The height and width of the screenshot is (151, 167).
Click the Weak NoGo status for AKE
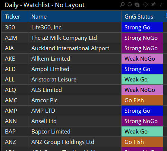click(142, 59)
